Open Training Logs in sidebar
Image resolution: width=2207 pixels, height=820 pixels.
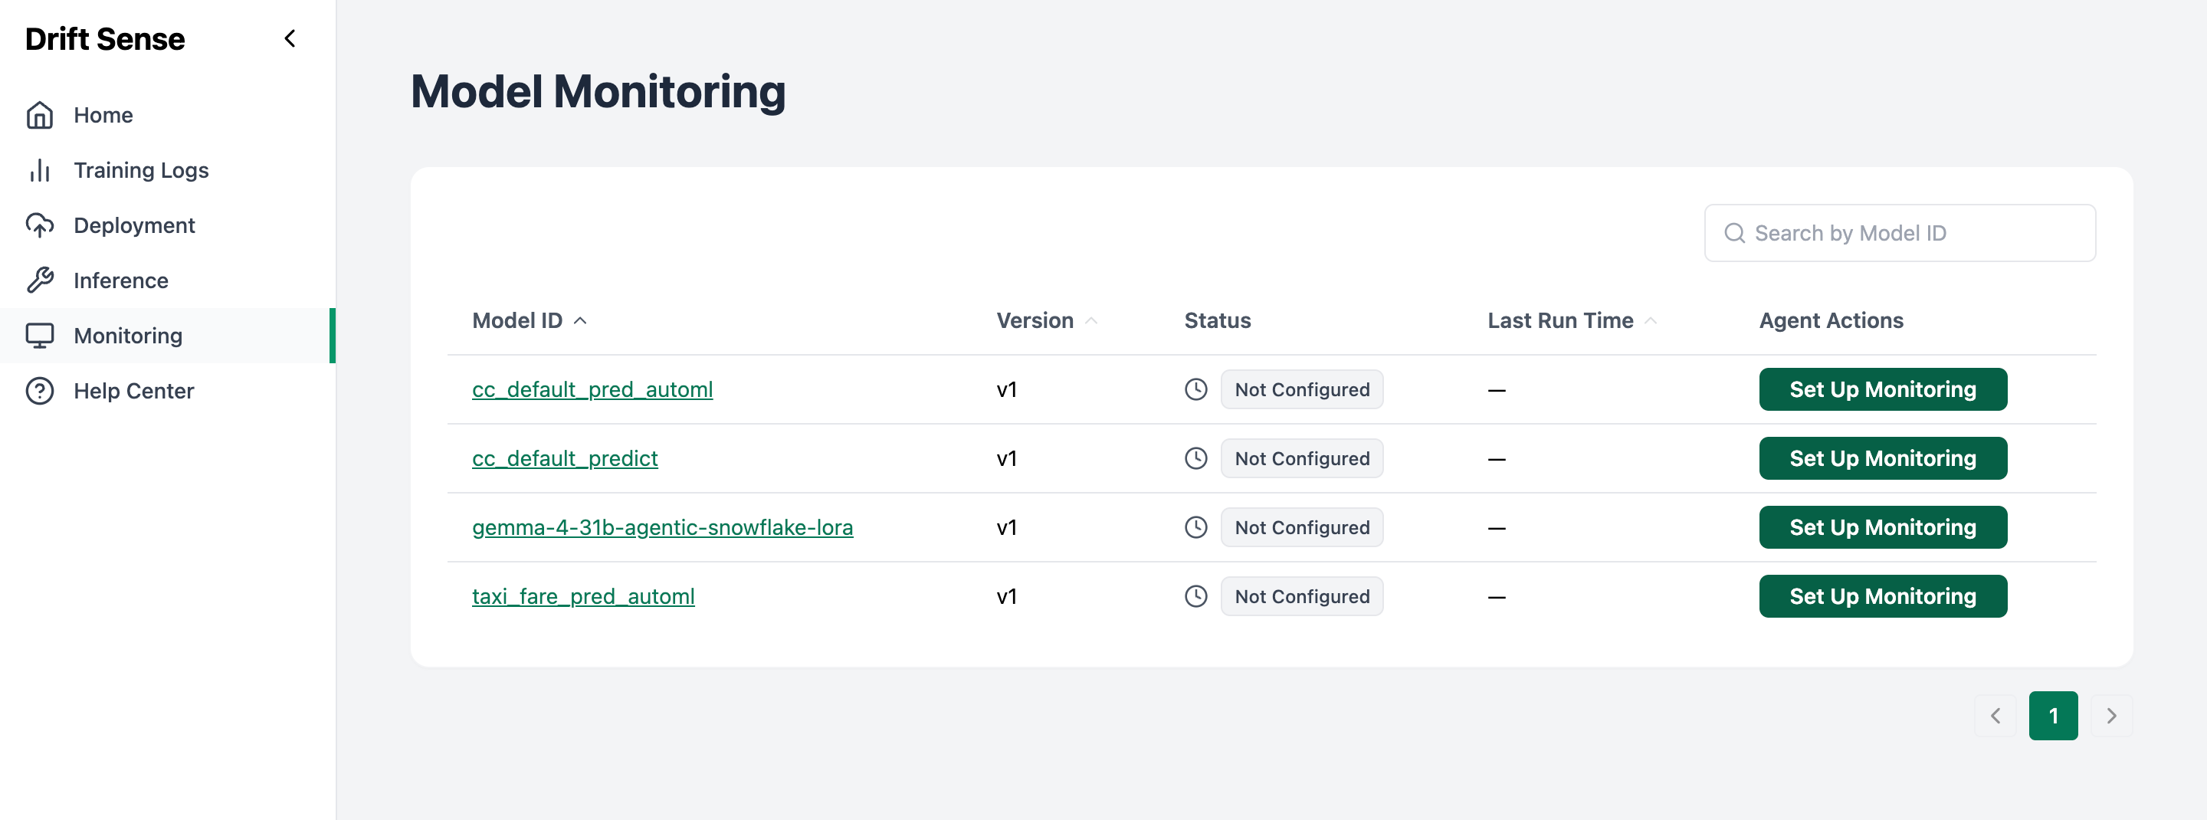(x=167, y=169)
